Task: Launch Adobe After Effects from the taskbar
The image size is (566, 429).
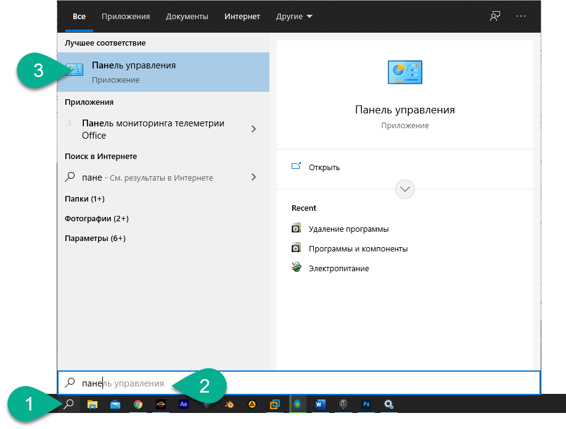Action: tap(183, 404)
